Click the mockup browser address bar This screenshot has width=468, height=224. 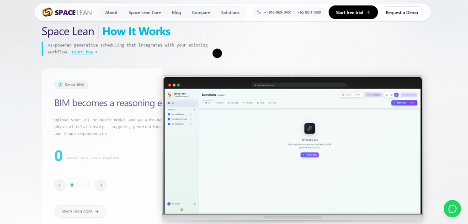tap(299, 85)
